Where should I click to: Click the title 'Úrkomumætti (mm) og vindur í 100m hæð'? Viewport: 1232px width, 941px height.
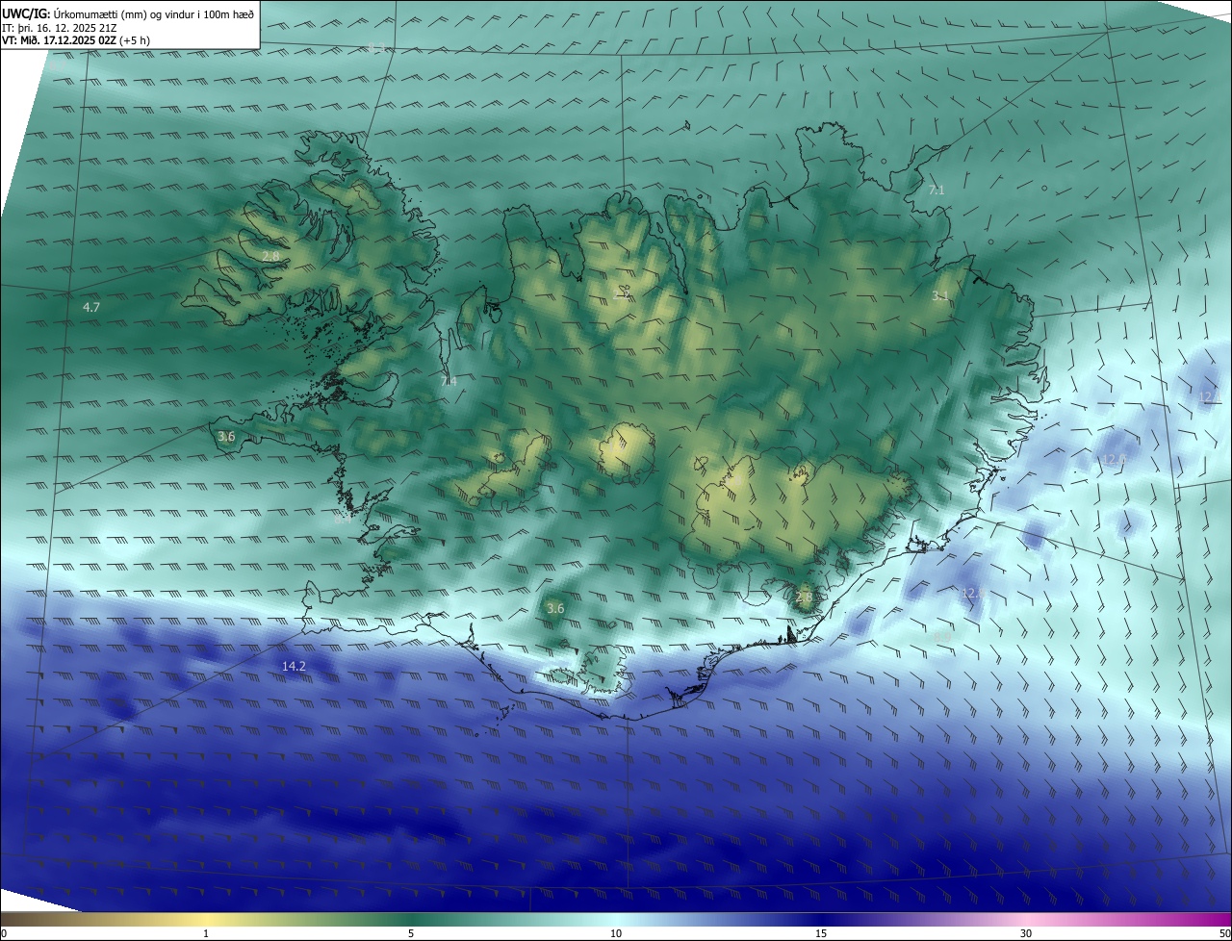click(155, 13)
